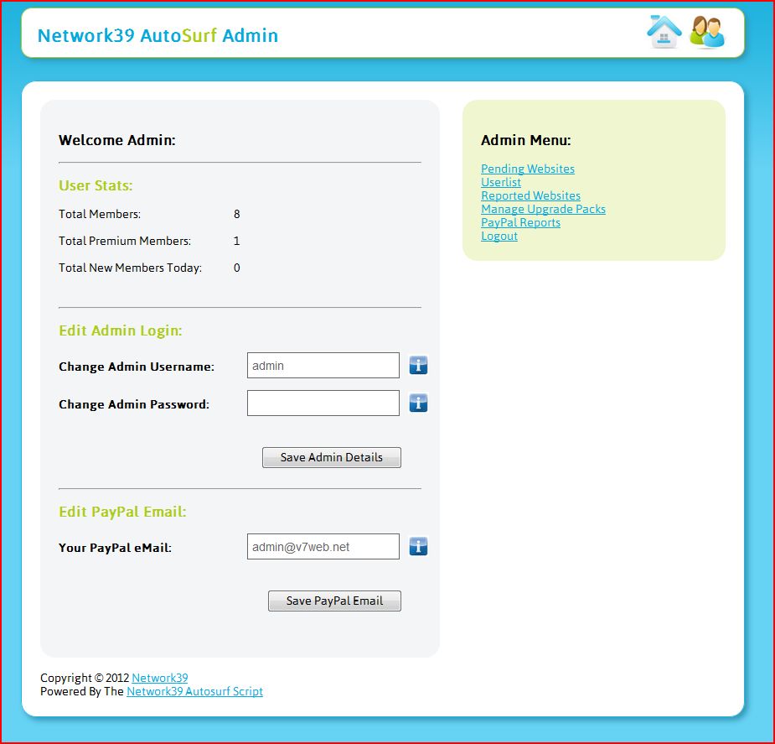The width and height of the screenshot is (775, 744).
Task: Click the Admin Menu heading
Action: (526, 140)
